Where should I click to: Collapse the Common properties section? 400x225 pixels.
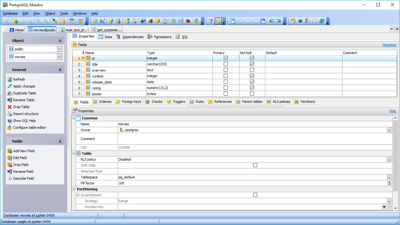click(x=74, y=118)
